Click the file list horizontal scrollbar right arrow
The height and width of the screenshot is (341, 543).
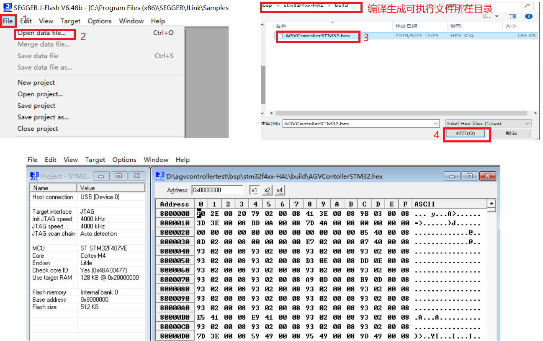(535, 113)
